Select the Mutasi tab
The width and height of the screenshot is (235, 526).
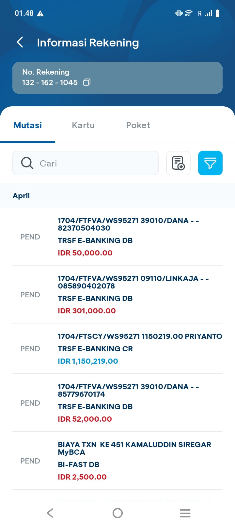pos(28,125)
